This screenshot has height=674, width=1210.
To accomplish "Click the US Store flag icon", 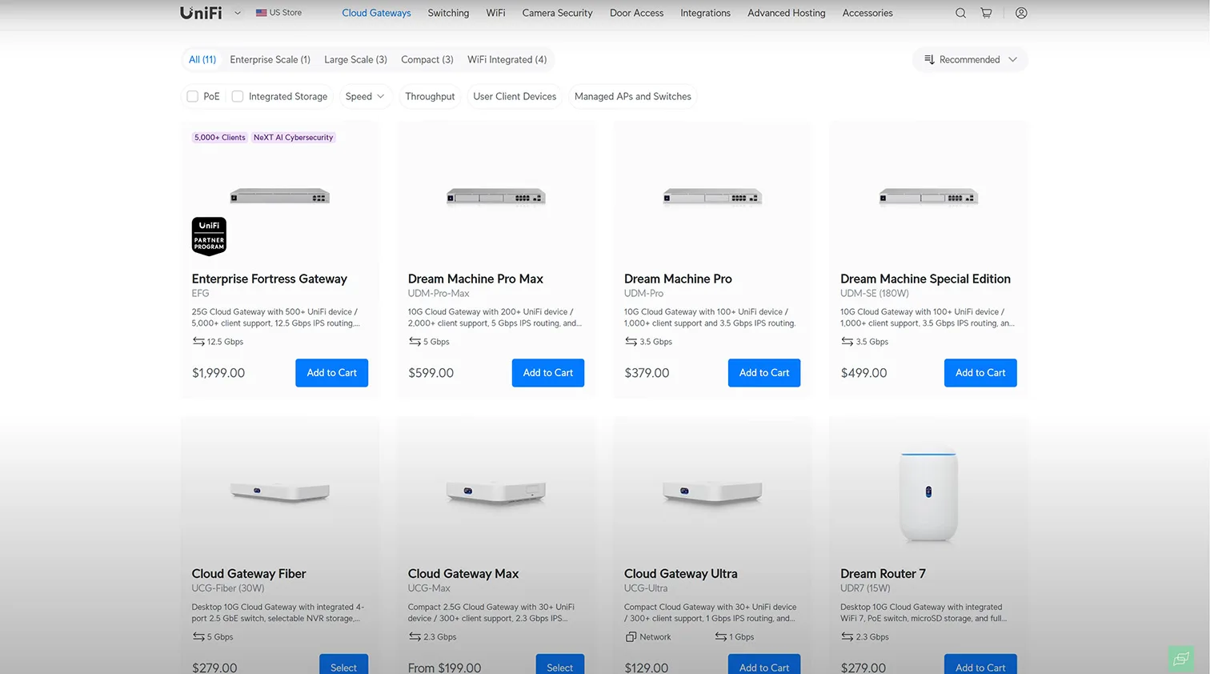I will (x=261, y=13).
